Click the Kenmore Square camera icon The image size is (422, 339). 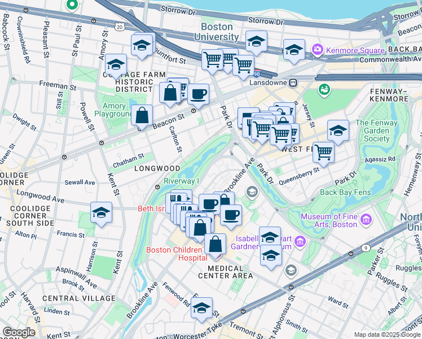coord(318,50)
